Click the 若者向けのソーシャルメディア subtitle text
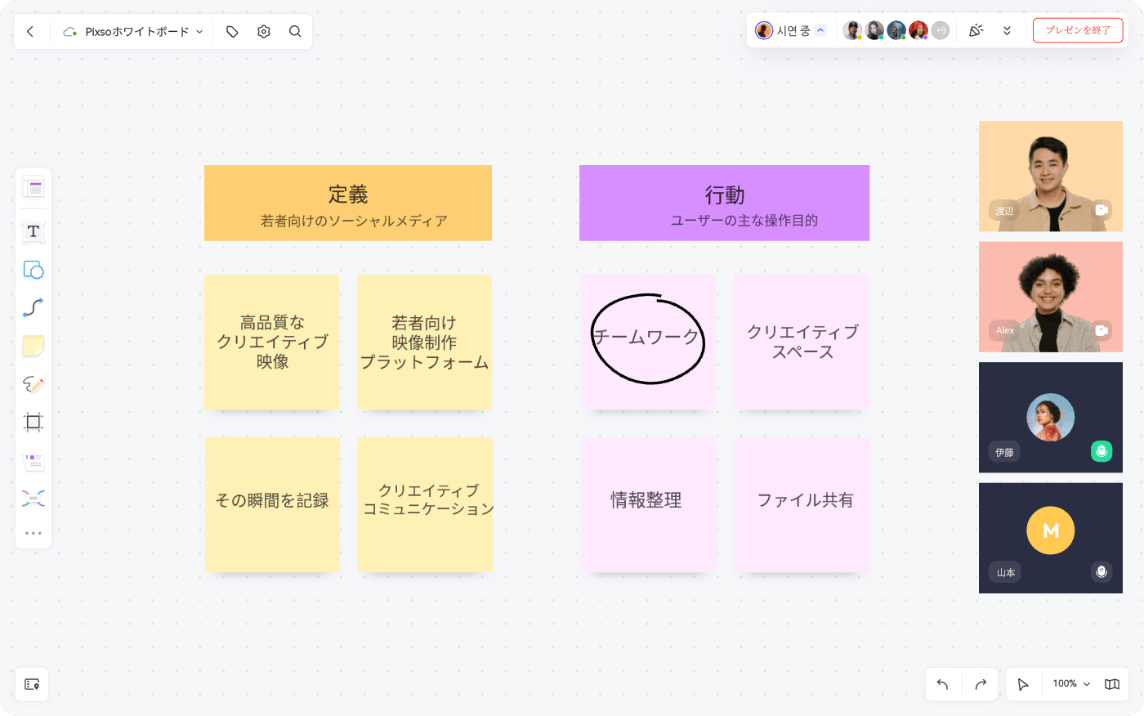This screenshot has height=716, width=1144. (354, 221)
